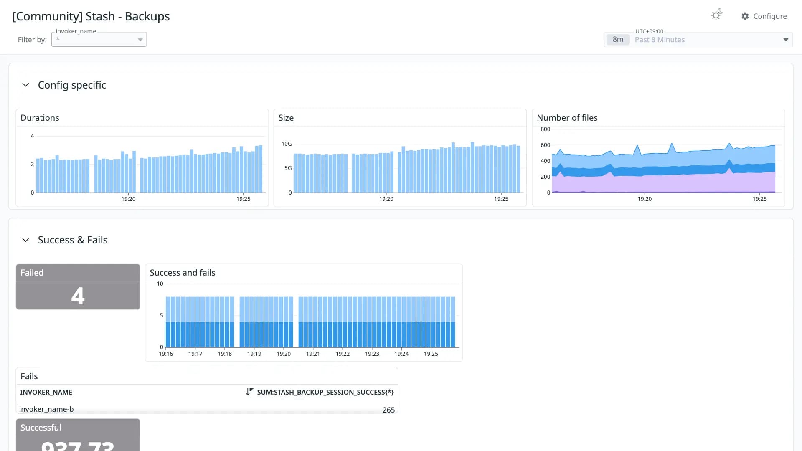
Task: Collapse the Success & Fails section
Action: [25, 240]
